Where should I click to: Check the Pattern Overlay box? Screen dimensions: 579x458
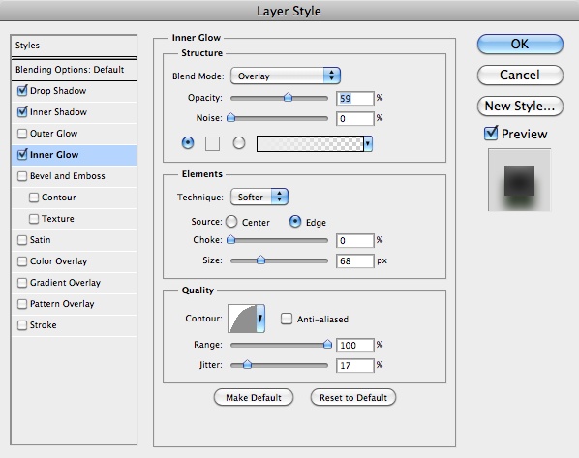(22, 304)
